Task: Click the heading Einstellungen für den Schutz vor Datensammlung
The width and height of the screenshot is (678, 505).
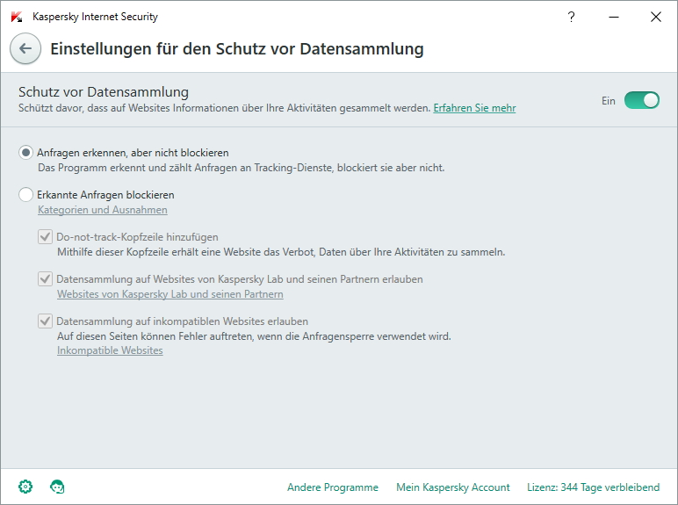Action: pos(237,49)
